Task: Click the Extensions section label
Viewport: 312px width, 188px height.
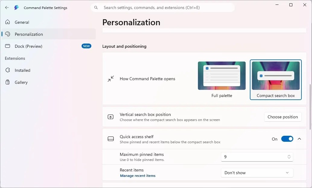Action: (x=15, y=58)
